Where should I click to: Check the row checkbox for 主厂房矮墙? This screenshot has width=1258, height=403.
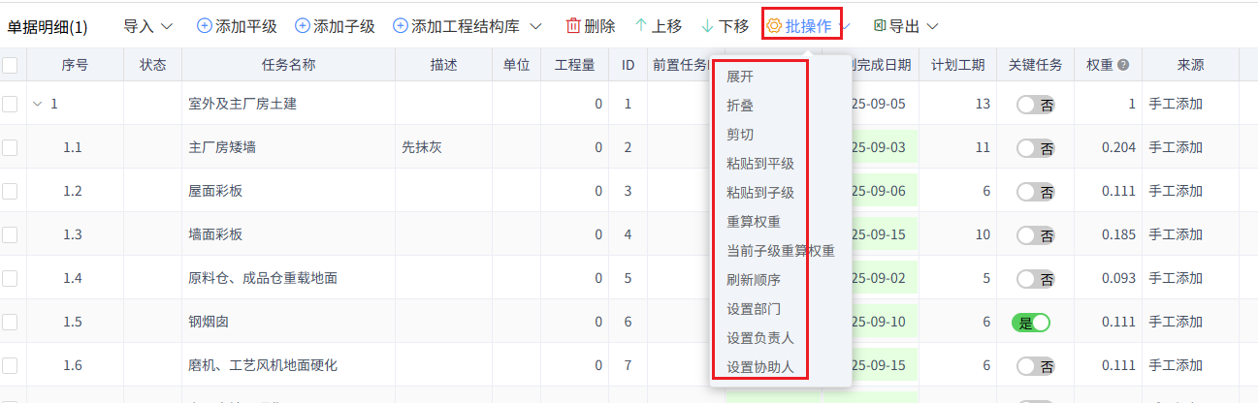10,147
